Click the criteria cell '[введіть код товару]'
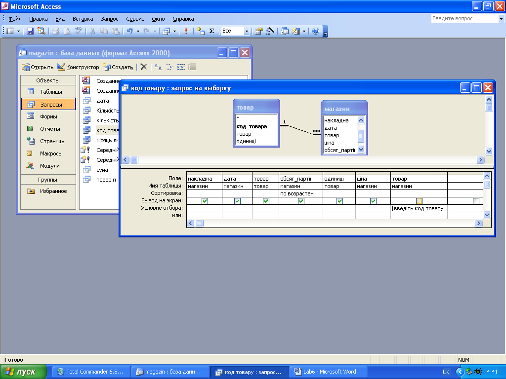Viewport: 506px width, 379px height. coord(419,208)
